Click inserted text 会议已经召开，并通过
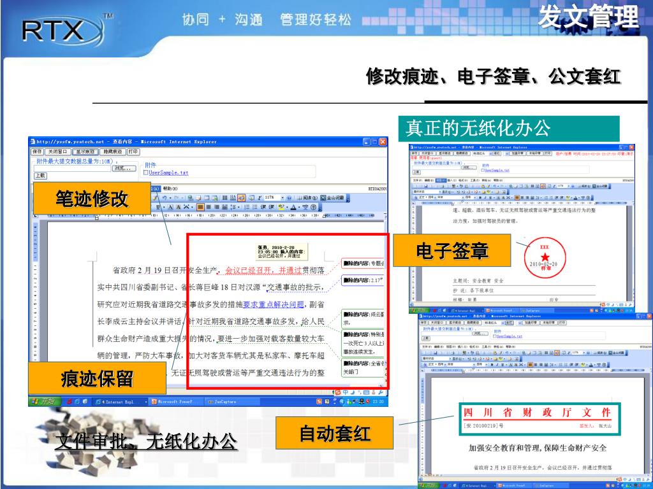The width and height of the screenshot is (653, 489). [x=263, y=270]
